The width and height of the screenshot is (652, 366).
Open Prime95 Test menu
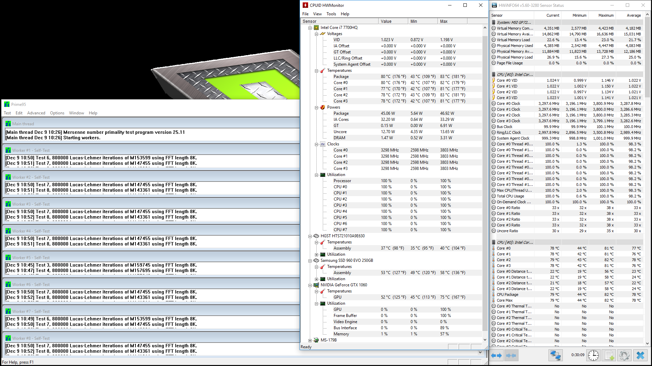[7, 113]
